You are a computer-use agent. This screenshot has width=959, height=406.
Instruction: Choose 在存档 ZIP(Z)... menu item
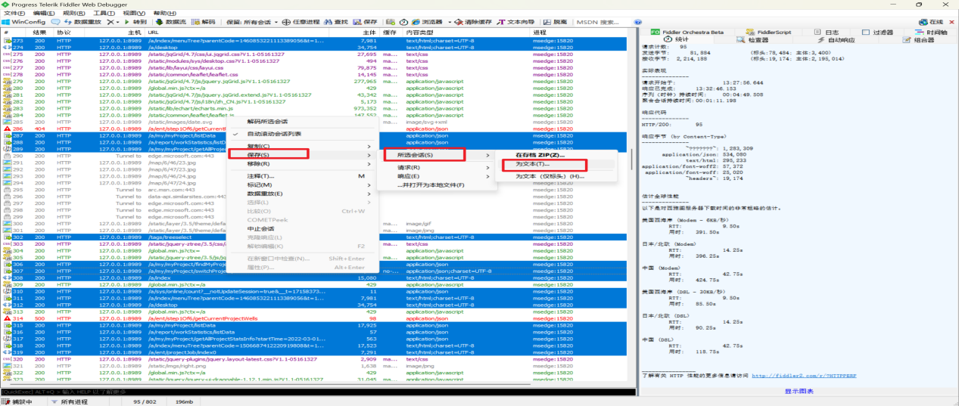tap(557, 155)
